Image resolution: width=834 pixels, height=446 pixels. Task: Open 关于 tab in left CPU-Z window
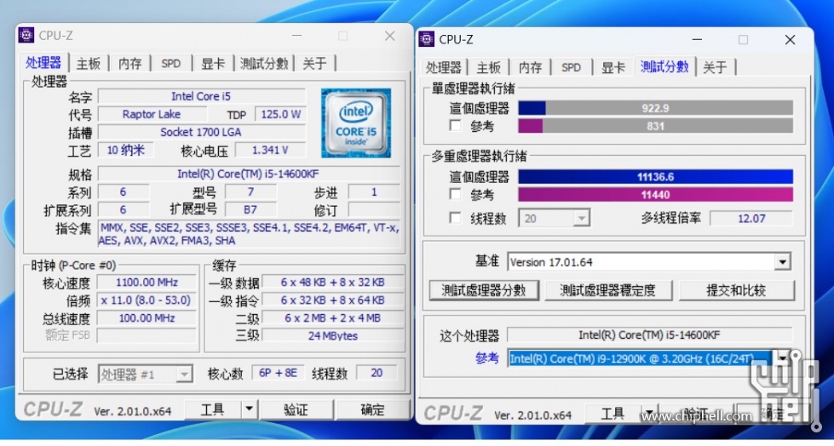pos(314,63)
